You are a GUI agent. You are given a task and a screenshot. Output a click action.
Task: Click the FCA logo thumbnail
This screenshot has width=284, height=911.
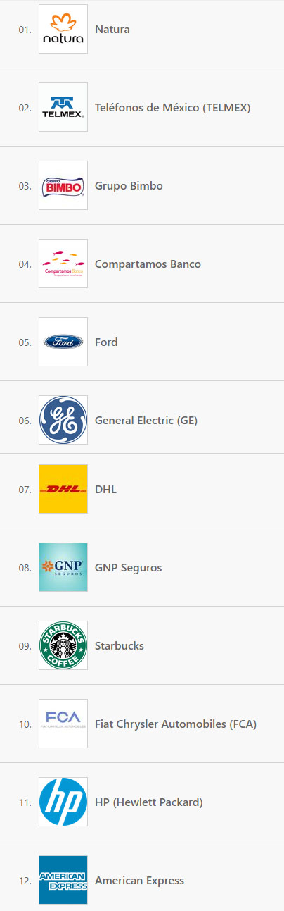click(x=63, y=724)
